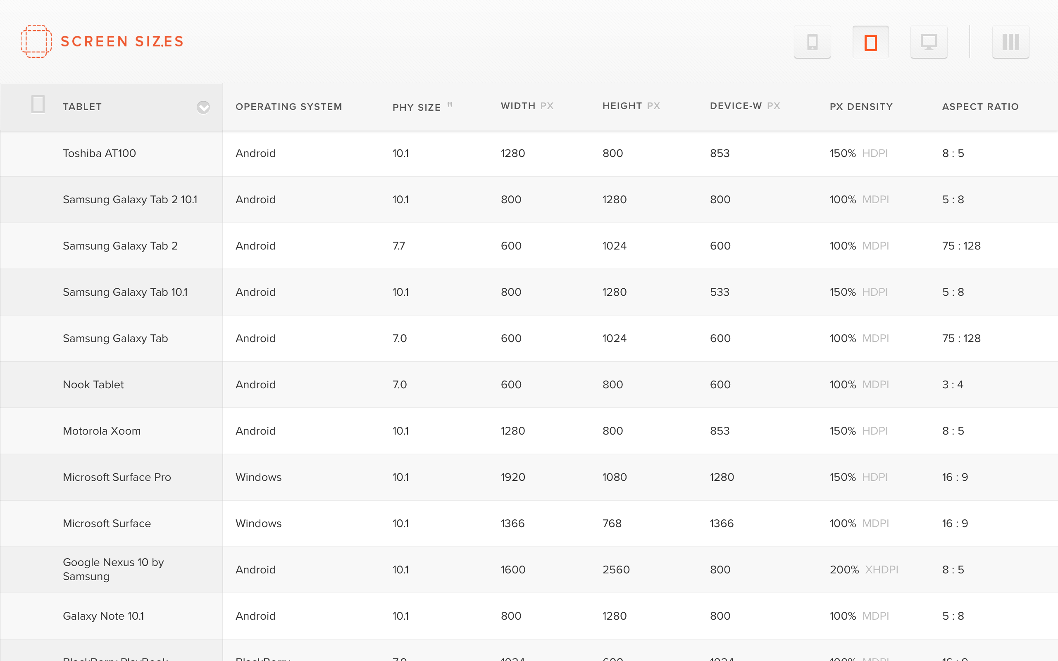The height and width of the screenshot is (661, 1058).
Task: Click Samsung Galaxy Tab 2 device name
Action: click(120, 246)
